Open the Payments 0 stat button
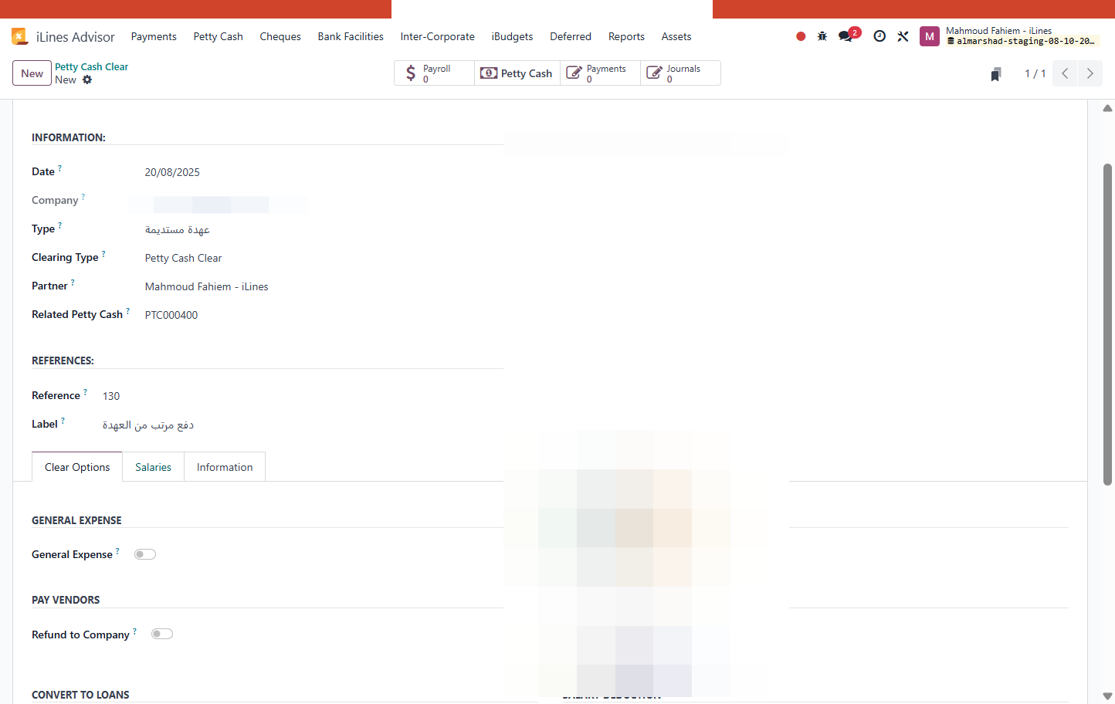1115x704 pixels. [x=600, y=73]
